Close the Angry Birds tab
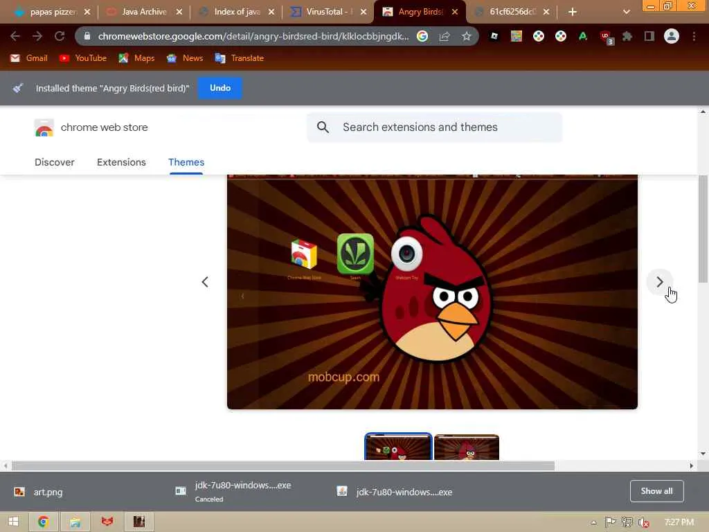 click(455, 12)
